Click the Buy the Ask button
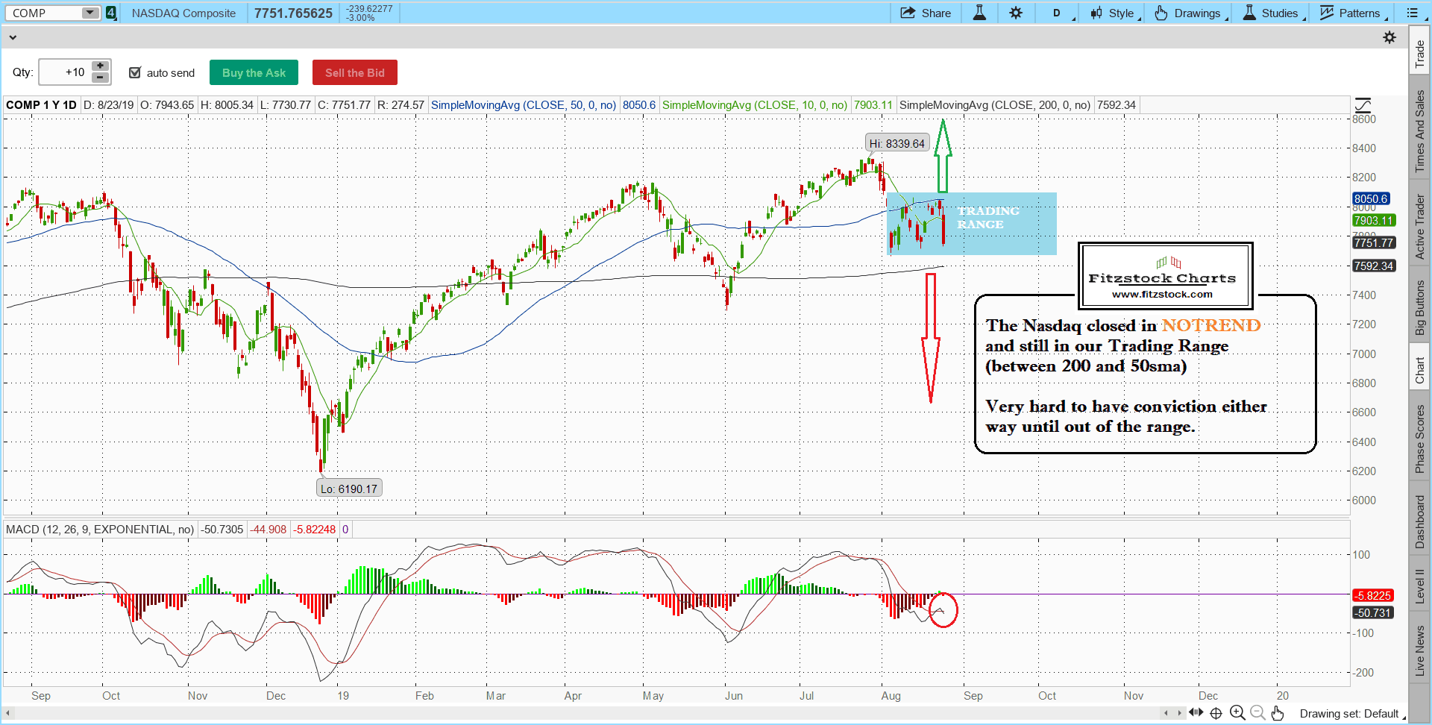 (254, 72)
